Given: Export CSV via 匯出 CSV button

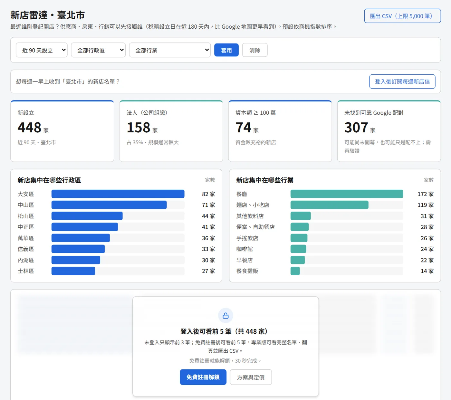Looking at the screenshot, I should [402, 16].
